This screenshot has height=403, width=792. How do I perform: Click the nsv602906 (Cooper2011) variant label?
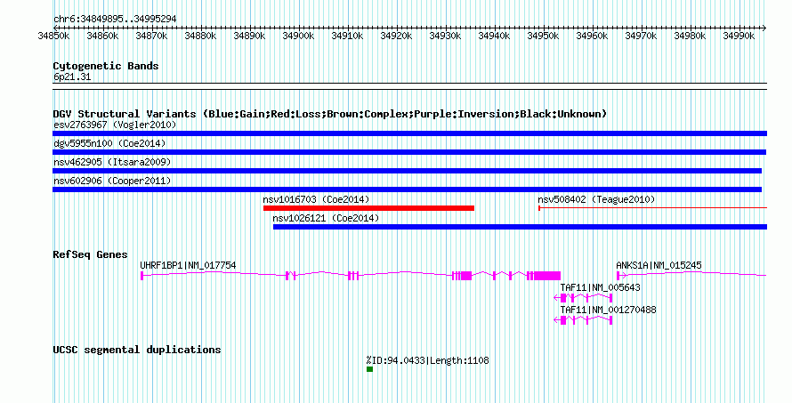pyautogui.click(x=112, y=181)
